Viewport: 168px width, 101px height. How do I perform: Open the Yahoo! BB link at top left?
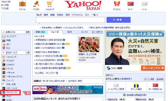coord(6,2)
